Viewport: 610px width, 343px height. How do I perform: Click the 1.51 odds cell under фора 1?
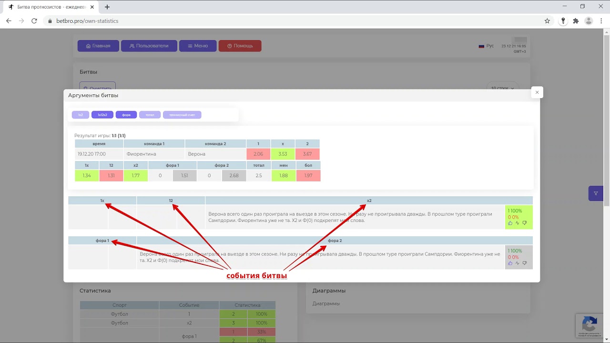tap(185, 175)
